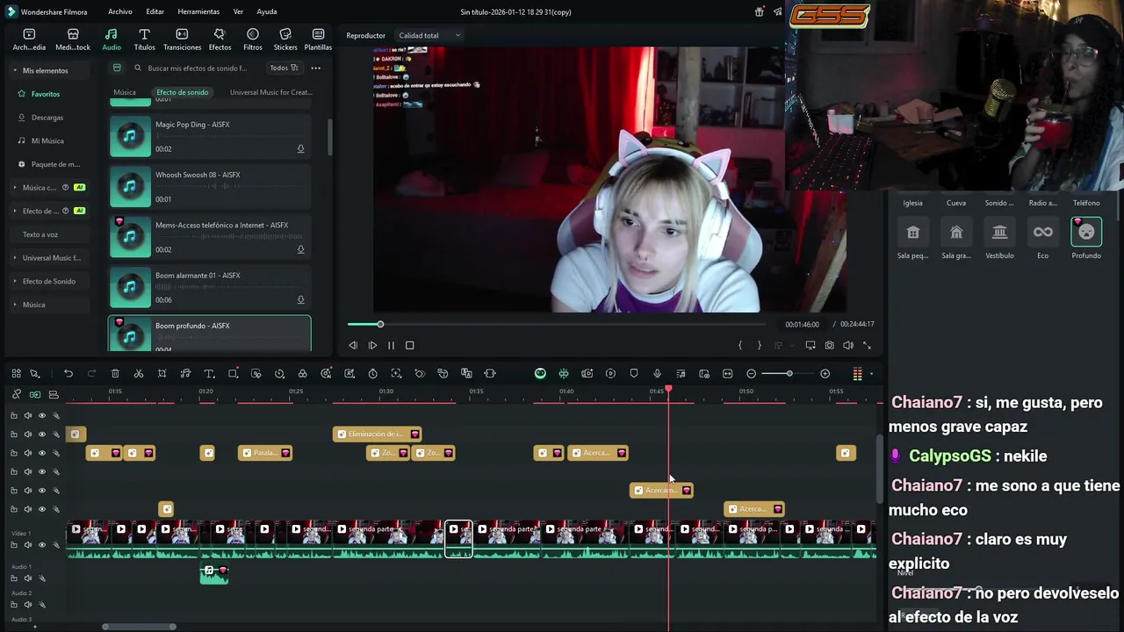Viewport: 1124px width, 632px height.
Task: Expand the bottom Música sidebar category
Action: (15, 305)
